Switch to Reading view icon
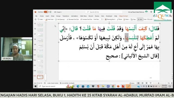The width and height of the screenshot is (174, 98). pyautogui.click(x=147, y=83)
